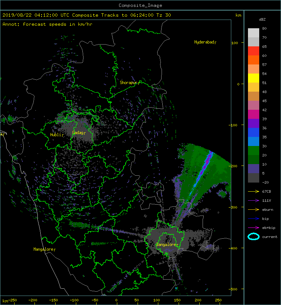Pick the royal blue 36–35 dBZ swatch

tap(253, 133)
